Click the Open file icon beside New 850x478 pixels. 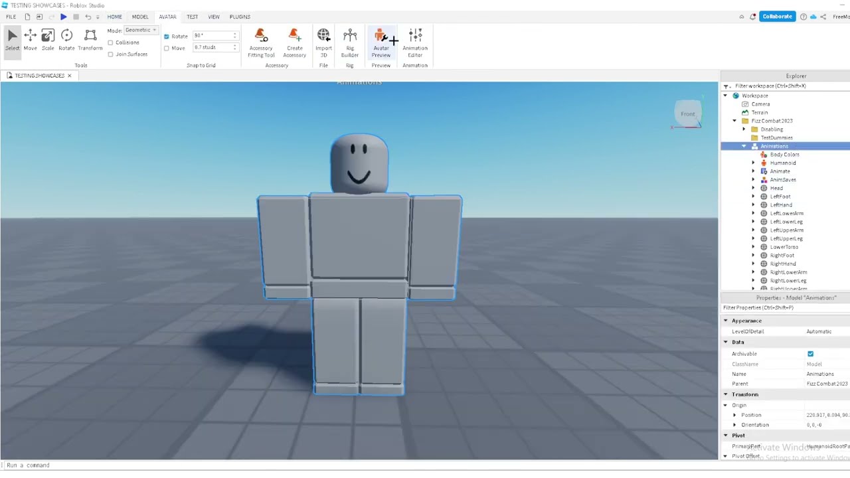pyautogui.click(x=39, y=17)
